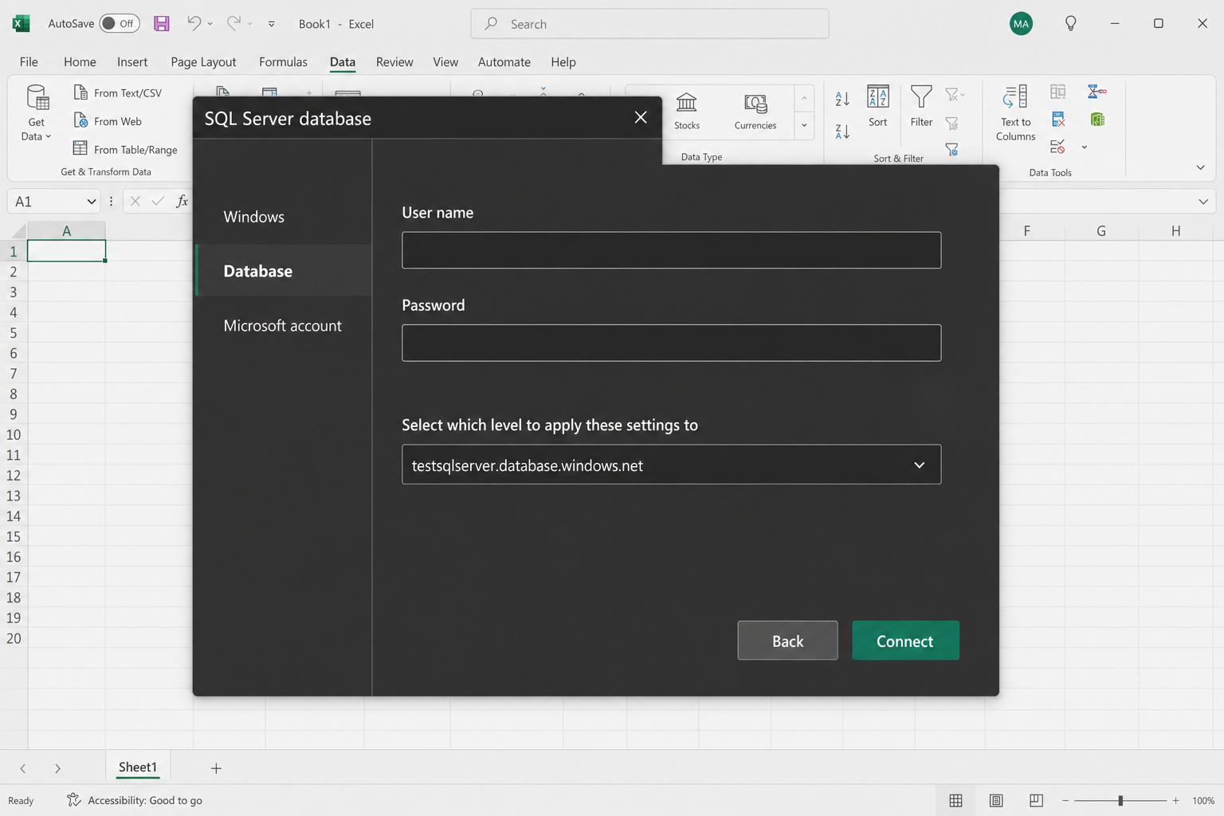The width and height of the screenshot is (1224, 816).
Task: Launch Text to Columns wizard
Action: click(x=1015, y=113)
